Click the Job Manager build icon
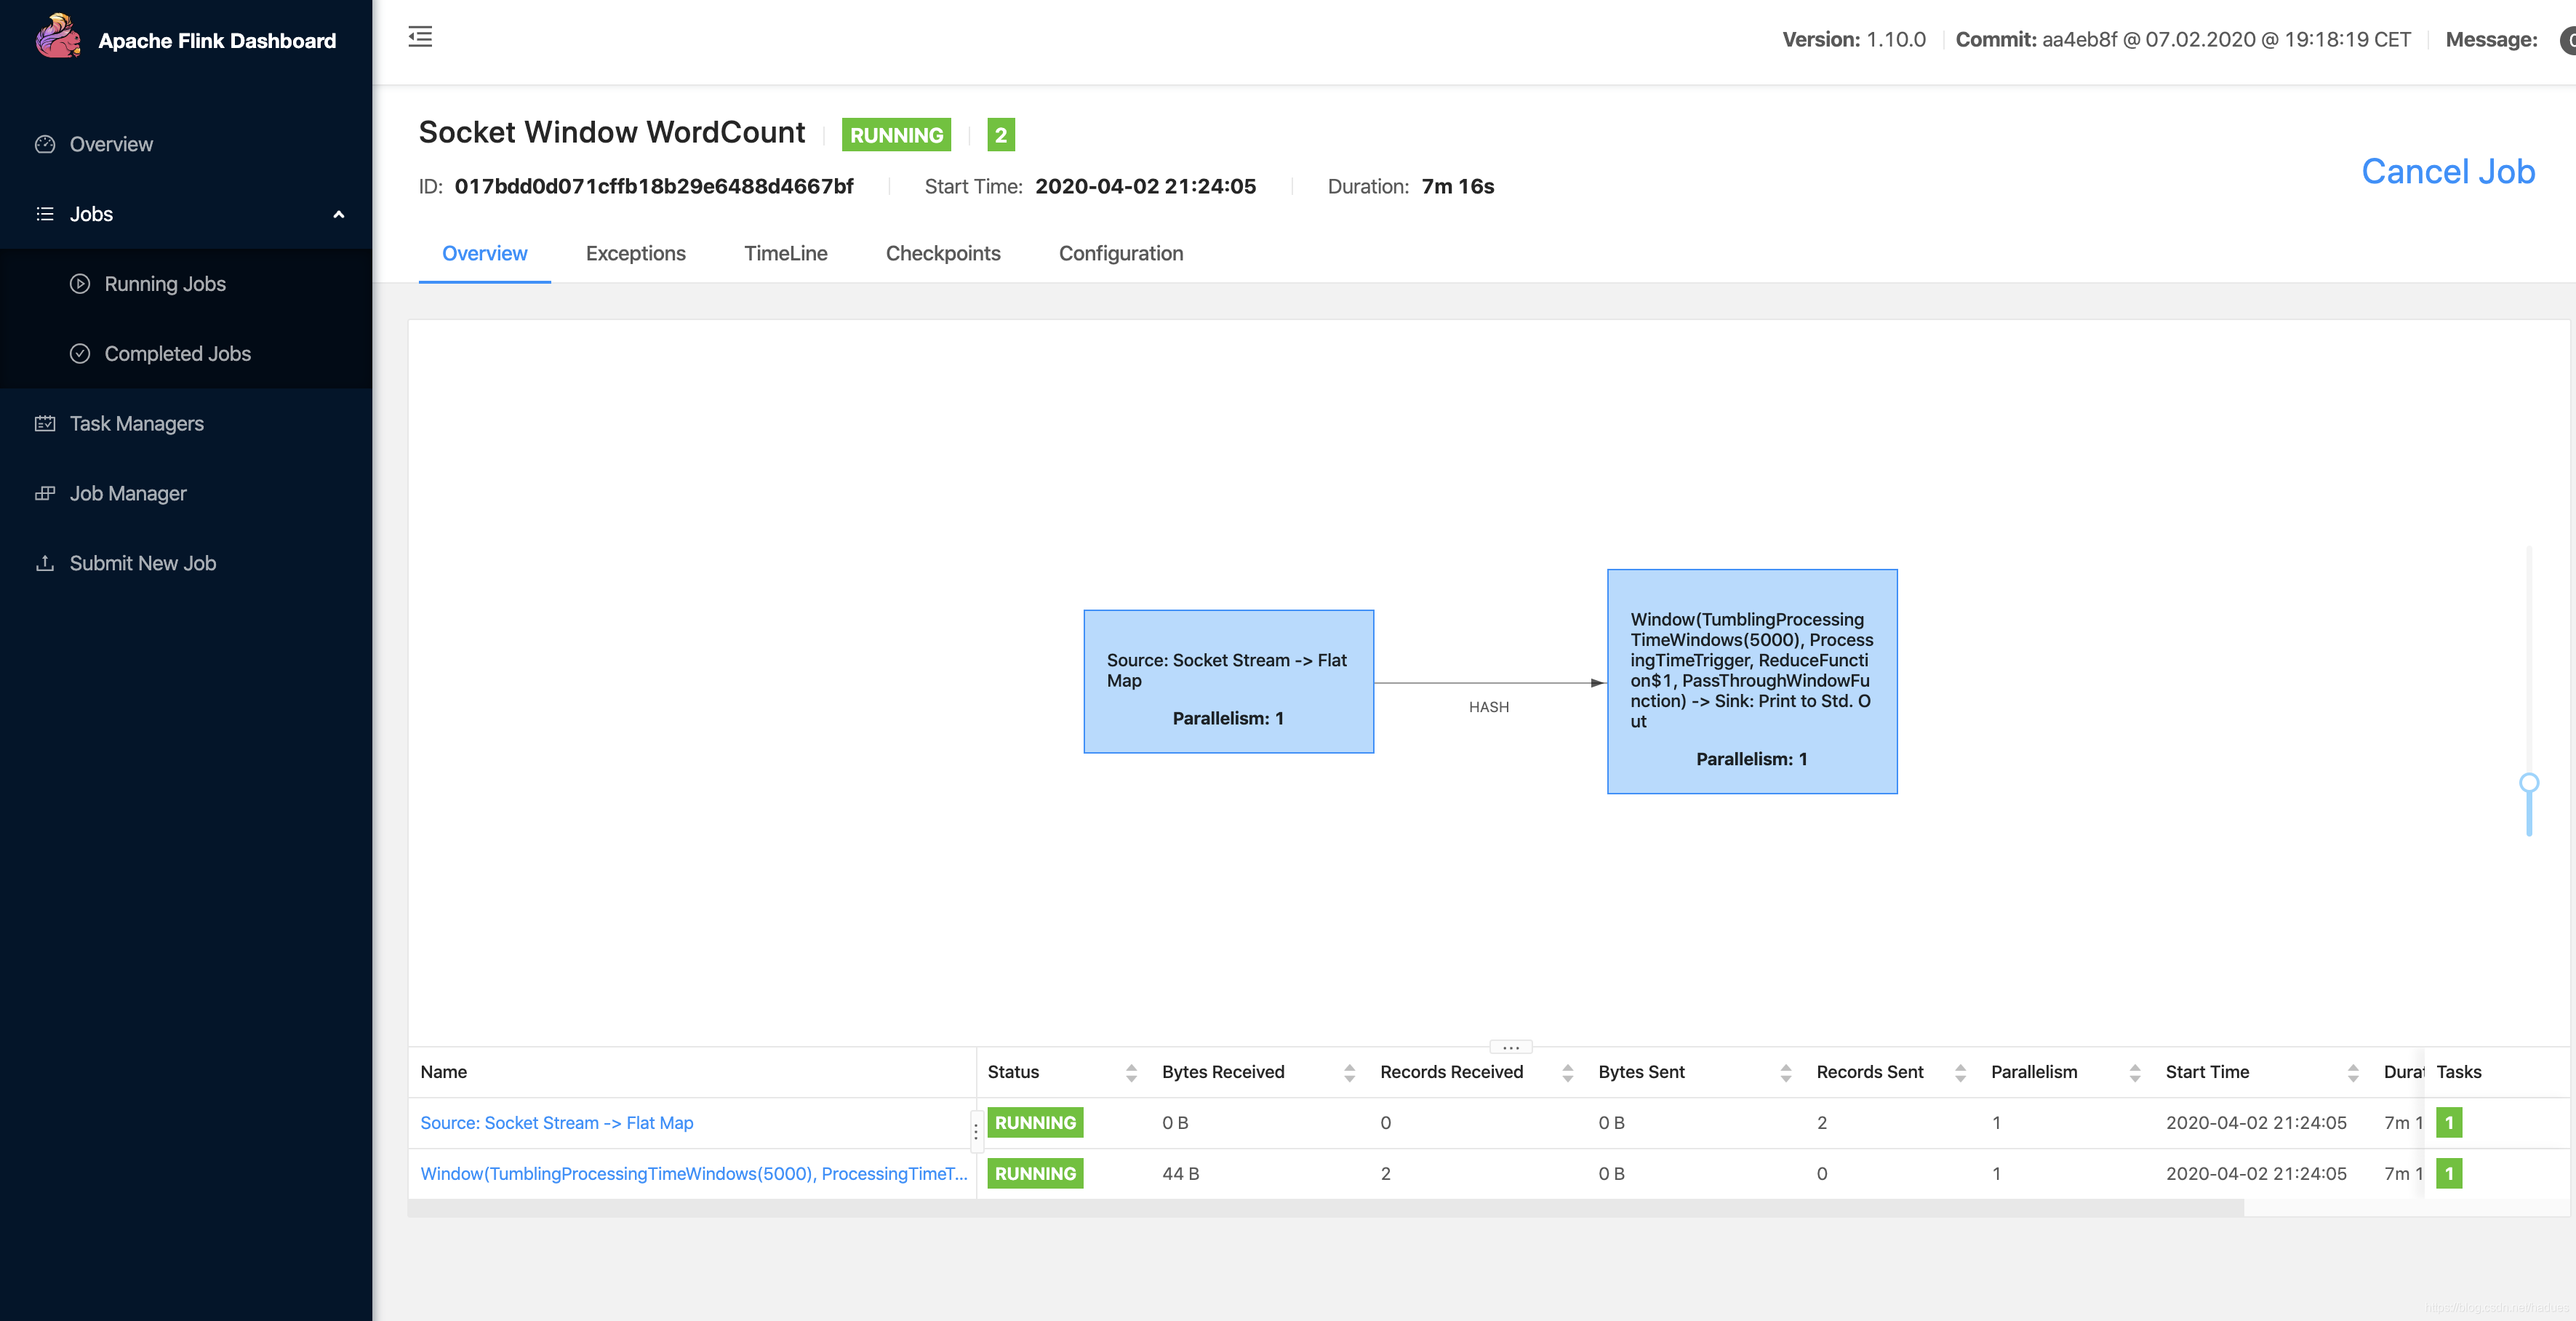This screenshot has height=1321, width=2576. pyautogui.click(x=45, y=493)
